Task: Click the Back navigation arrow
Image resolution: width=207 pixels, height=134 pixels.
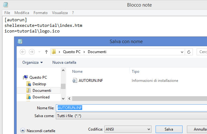Action: click(23, 52)
